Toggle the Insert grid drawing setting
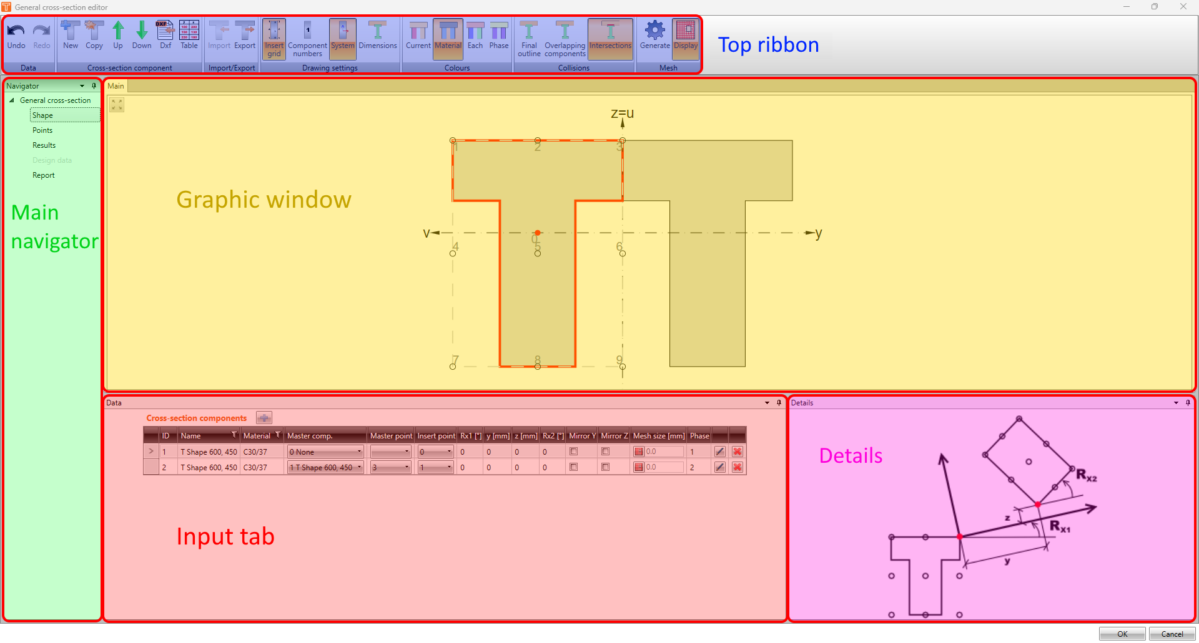The width and height of the screenshot is (1199, 643). (274, 39)
